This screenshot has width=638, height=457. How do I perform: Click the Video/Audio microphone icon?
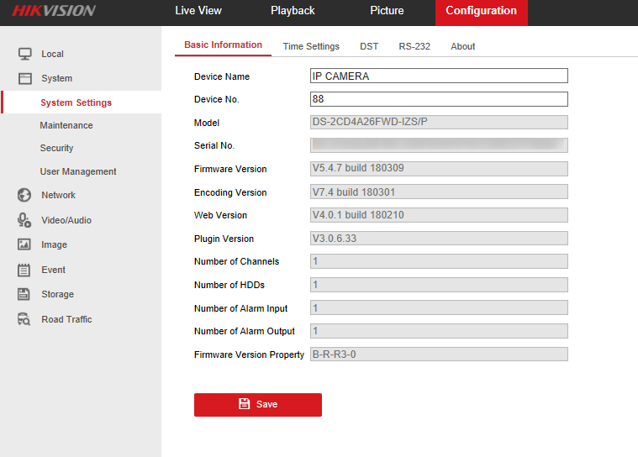[24, 220]
